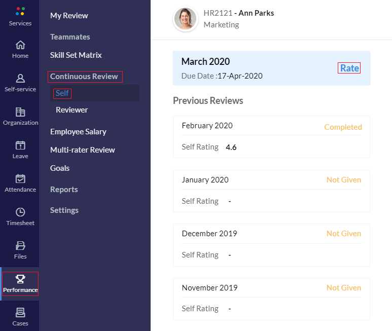Open the Attendance module icon
Viewport: 392px width, 331px height.
coord(20,179)
